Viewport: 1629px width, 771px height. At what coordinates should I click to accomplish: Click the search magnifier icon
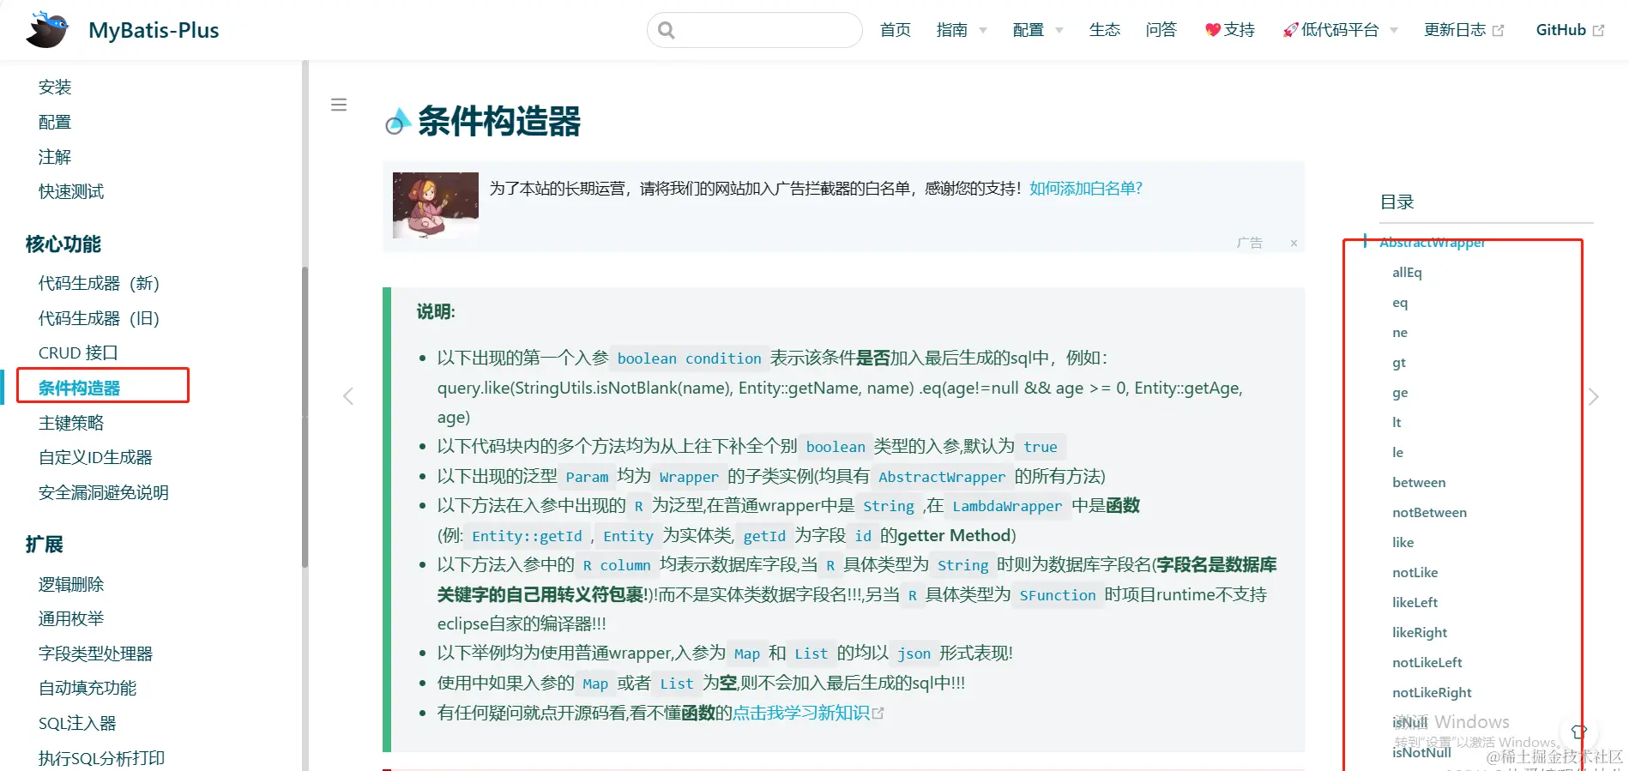(667, 31)
